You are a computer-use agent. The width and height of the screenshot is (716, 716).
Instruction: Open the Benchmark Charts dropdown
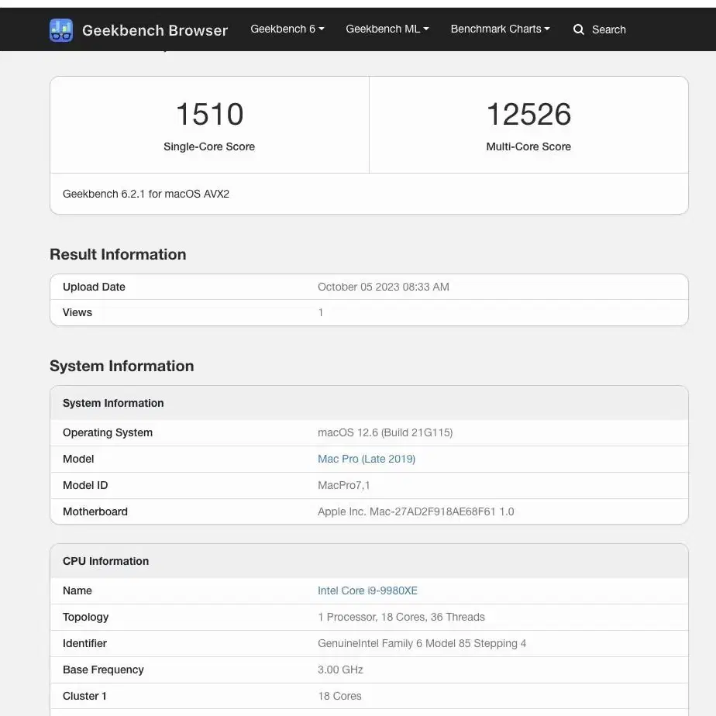tap(500, 29)
